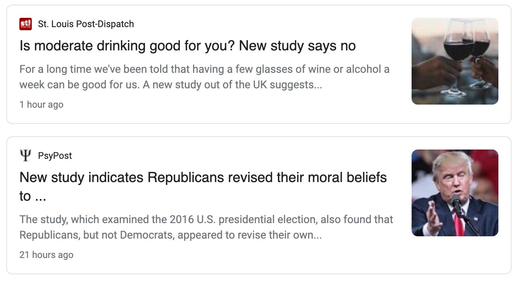Click the speaker at microphone thumbnail
Screen dimensions: 517x282
pos(455,193)
